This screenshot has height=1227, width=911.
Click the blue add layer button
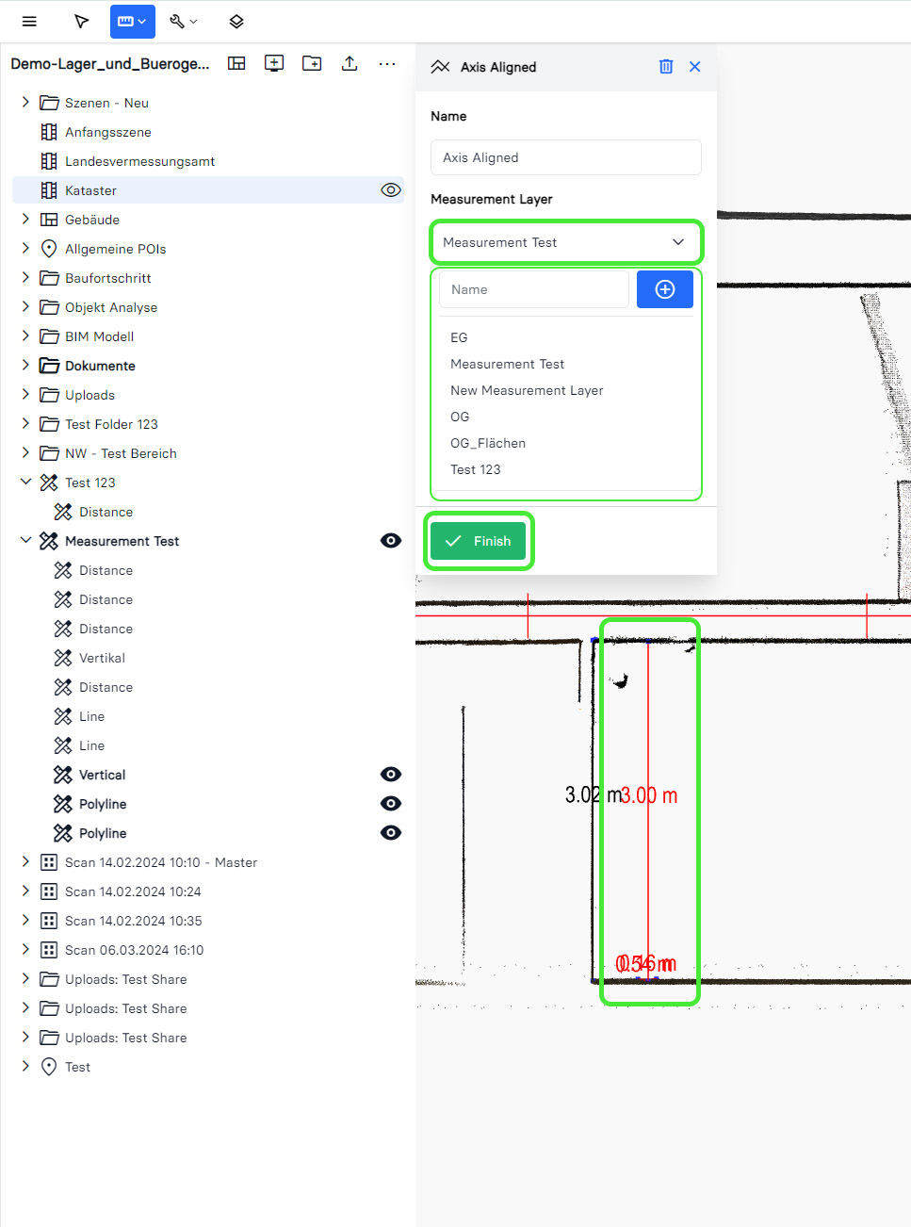click(x=664, y=289)
